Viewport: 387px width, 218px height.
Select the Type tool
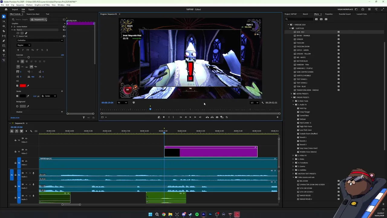click(x=4, y=55)
